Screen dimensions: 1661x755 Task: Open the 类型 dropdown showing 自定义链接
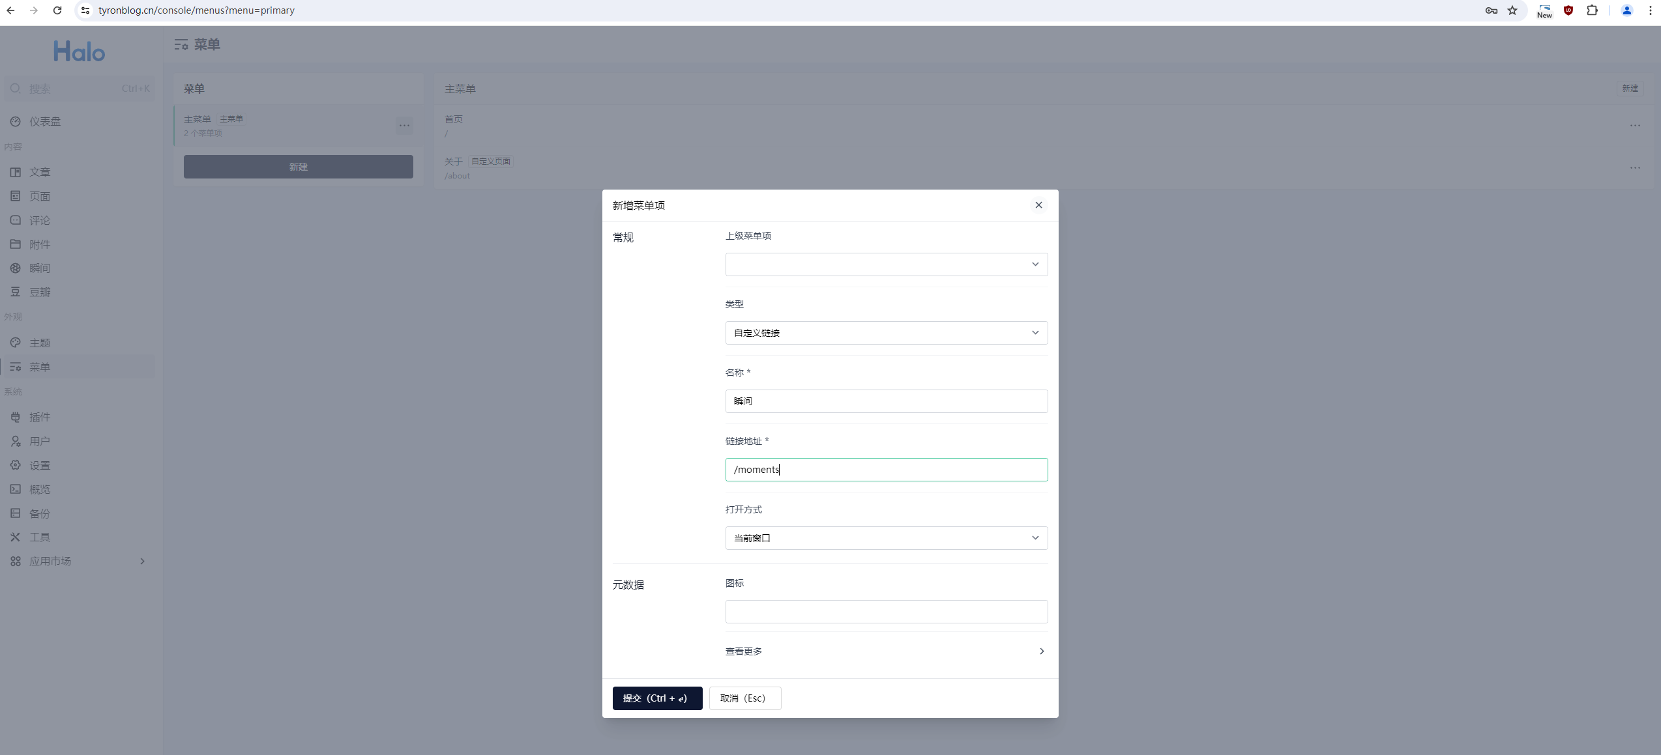886,333
